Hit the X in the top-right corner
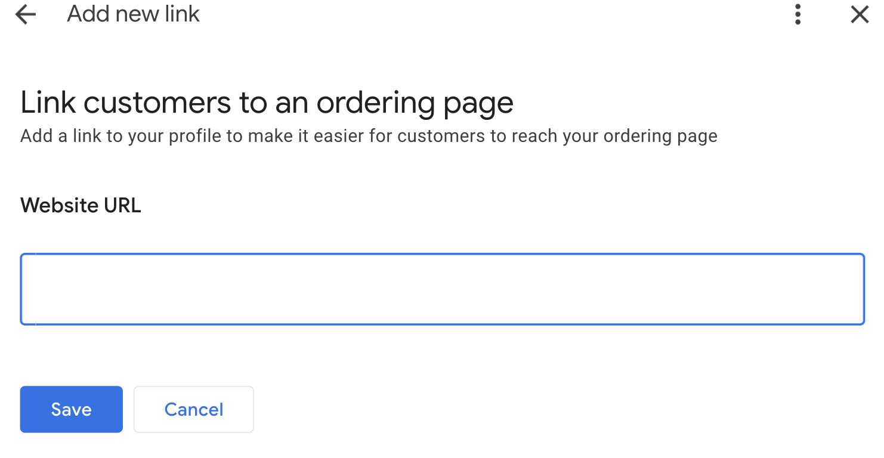The image size is (884, 458). (x=860, y=14)
